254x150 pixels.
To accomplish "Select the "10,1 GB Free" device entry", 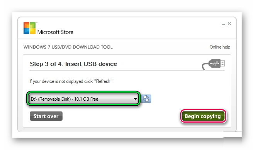I will point(86,99).
